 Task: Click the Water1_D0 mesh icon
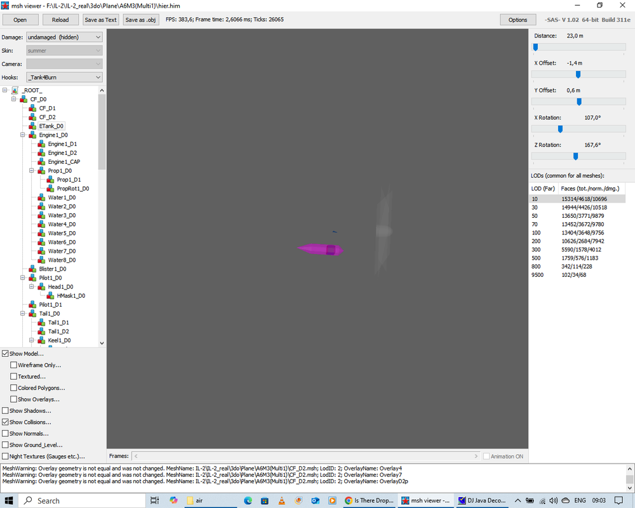(42, 197)
